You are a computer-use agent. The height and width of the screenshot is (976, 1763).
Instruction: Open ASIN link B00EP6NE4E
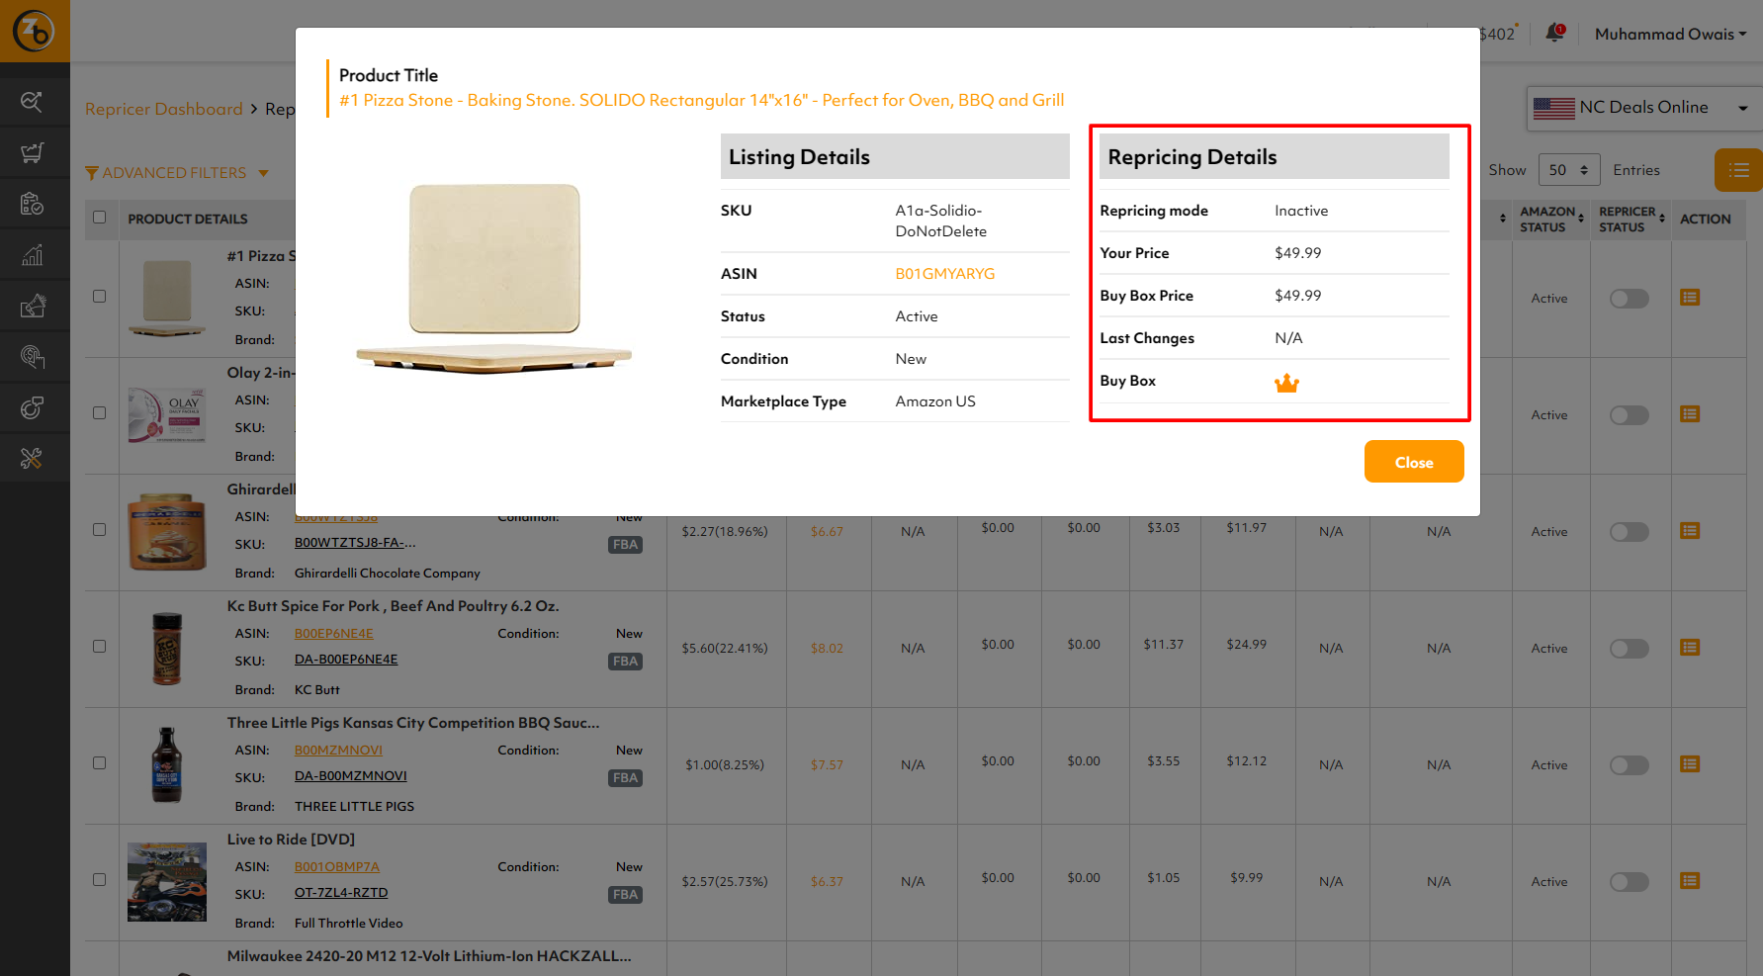pyautogui.click(x=334, y=634)
